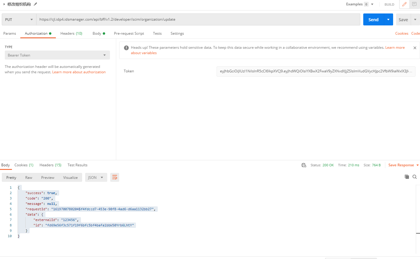
Task: Click the network globe icon near Status
Action: pyautogui.click(x=304, y=165)
